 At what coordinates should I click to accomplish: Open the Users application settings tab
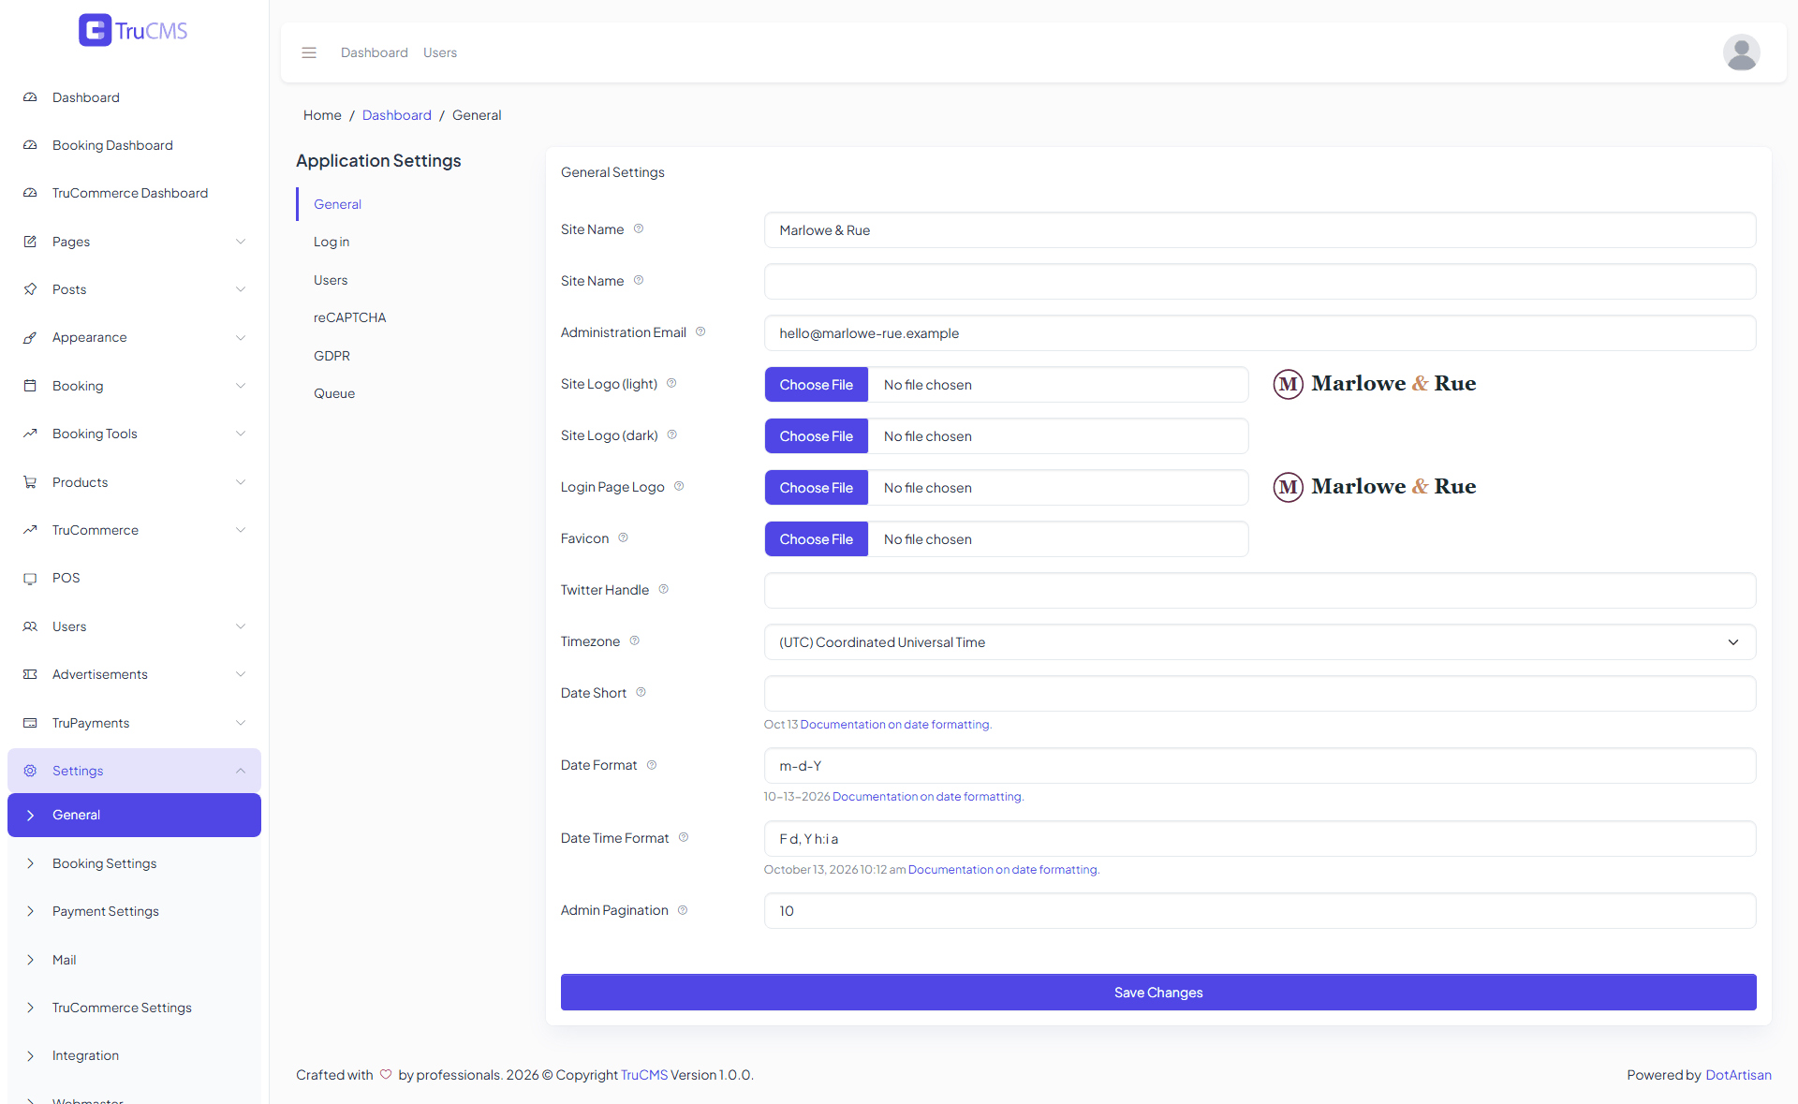tap(331, 280)
